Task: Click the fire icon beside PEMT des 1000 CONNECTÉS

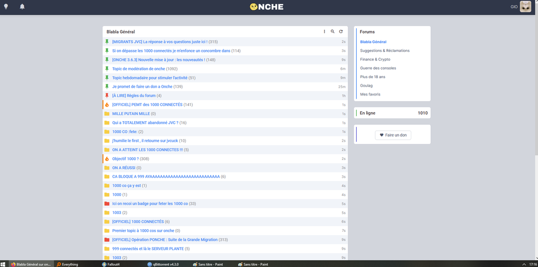Action: pos(107,104)
